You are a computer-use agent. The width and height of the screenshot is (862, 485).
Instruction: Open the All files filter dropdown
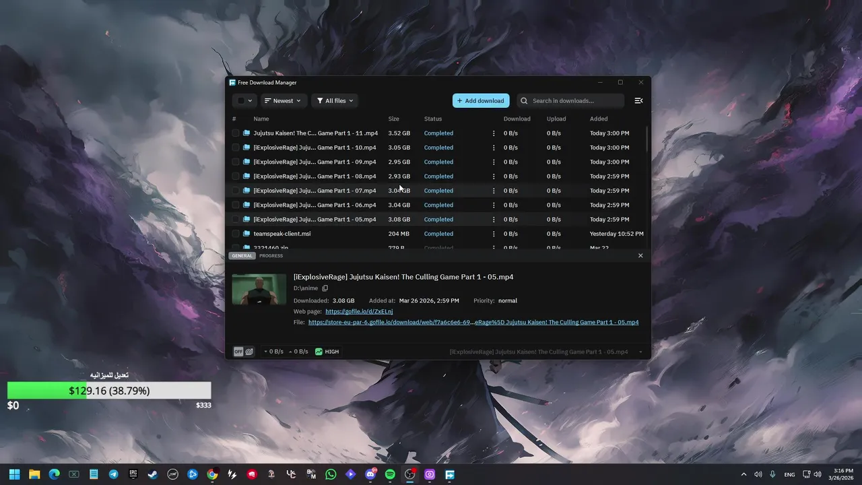(x=335, y=101)
